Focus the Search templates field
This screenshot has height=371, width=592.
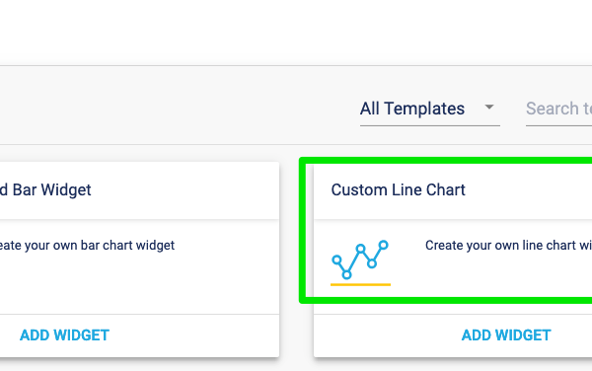point(558,110)
